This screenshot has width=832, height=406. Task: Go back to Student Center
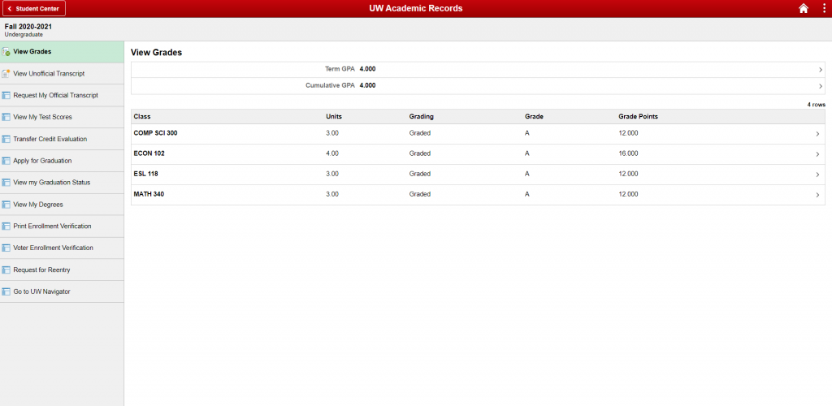point(33,8)
